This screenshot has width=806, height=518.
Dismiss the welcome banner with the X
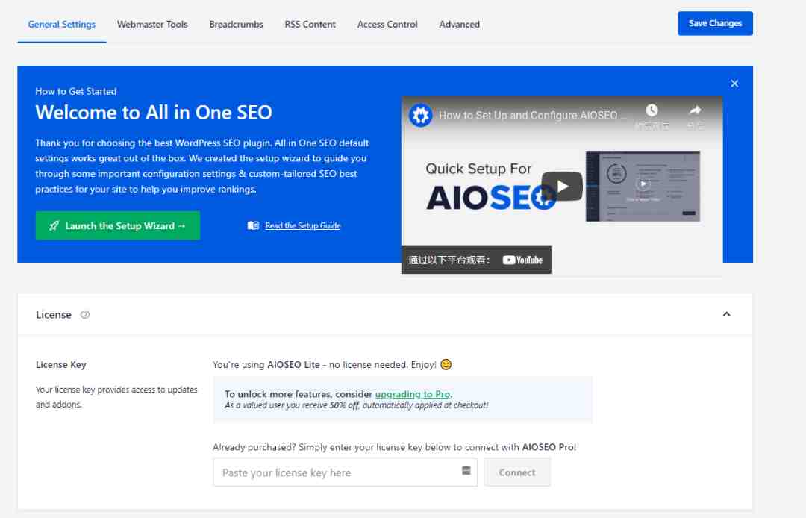(x=734, y=84)
